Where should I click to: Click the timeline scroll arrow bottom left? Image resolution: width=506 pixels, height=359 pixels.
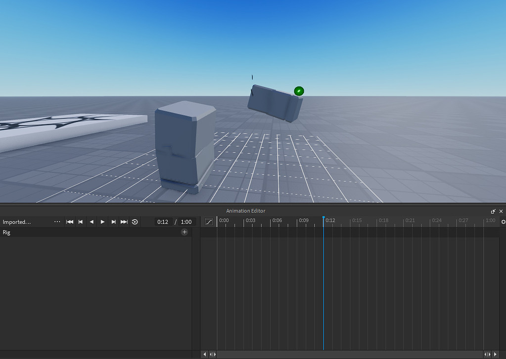[x=204, y=354]
